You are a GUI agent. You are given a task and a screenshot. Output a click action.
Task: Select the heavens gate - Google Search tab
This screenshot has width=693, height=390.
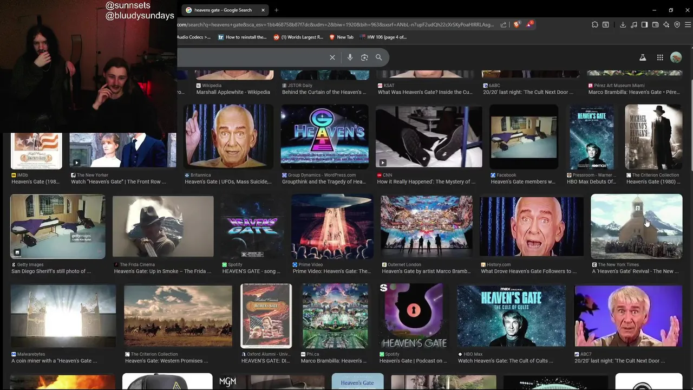[225, 10]
